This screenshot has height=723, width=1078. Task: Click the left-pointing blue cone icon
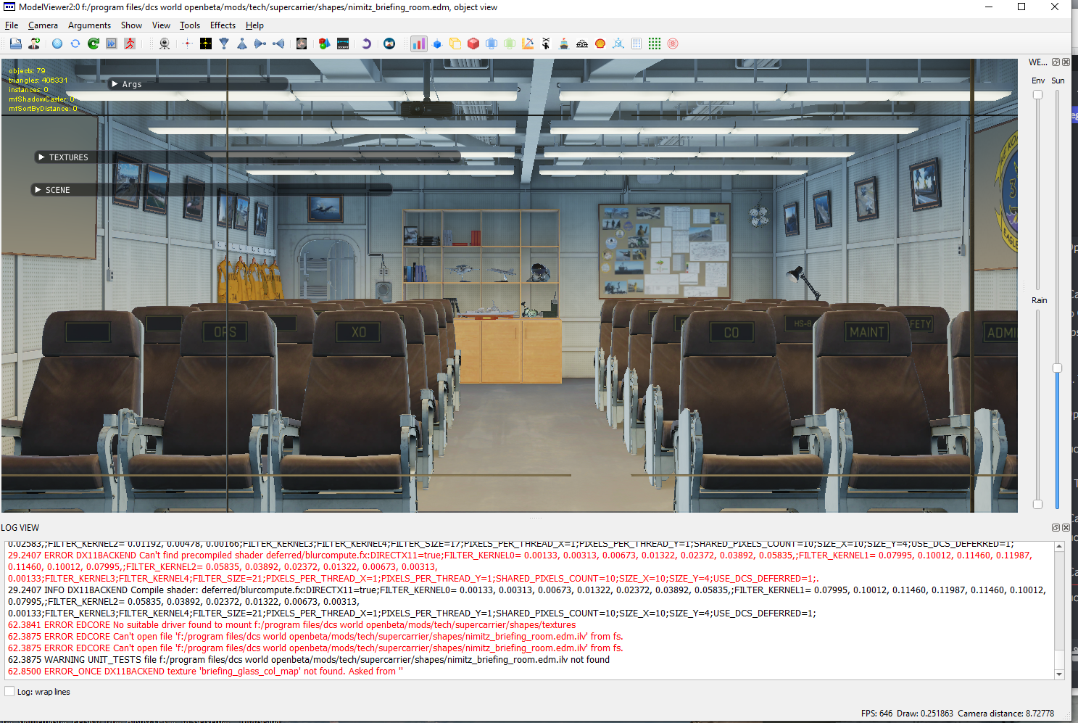(278, 44)
